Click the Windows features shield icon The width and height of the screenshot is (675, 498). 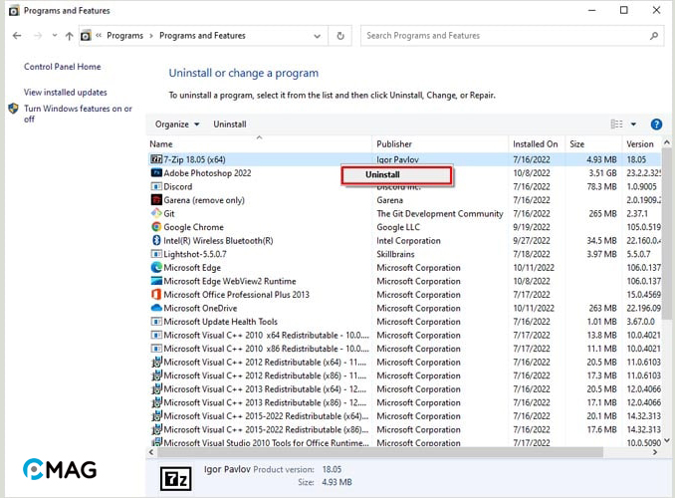point(13,109)
